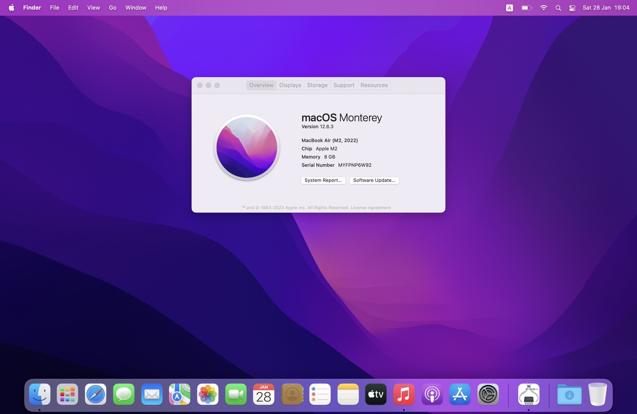Open the Apple menu
This screenshot has height=414, width=637.
click(12, 8)
